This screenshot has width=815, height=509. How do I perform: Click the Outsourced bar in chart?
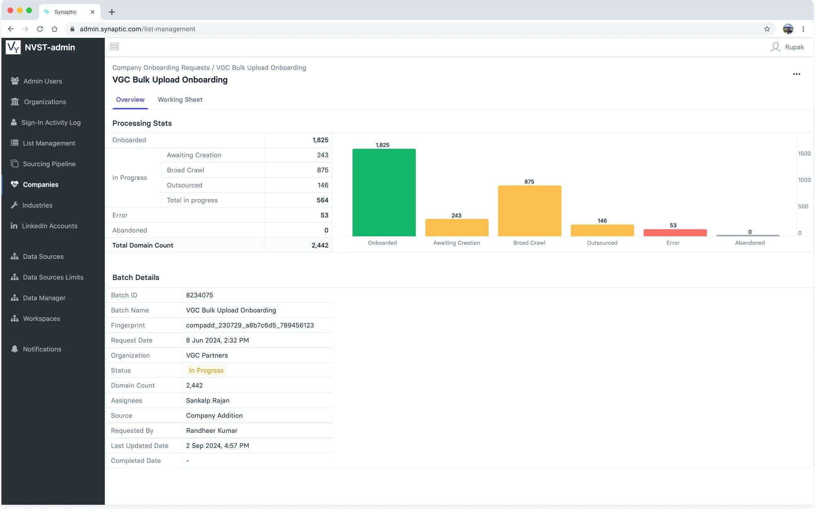pos(602,230)
